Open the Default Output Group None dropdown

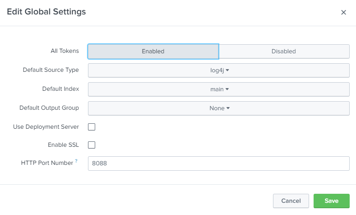tap(218, 108)
